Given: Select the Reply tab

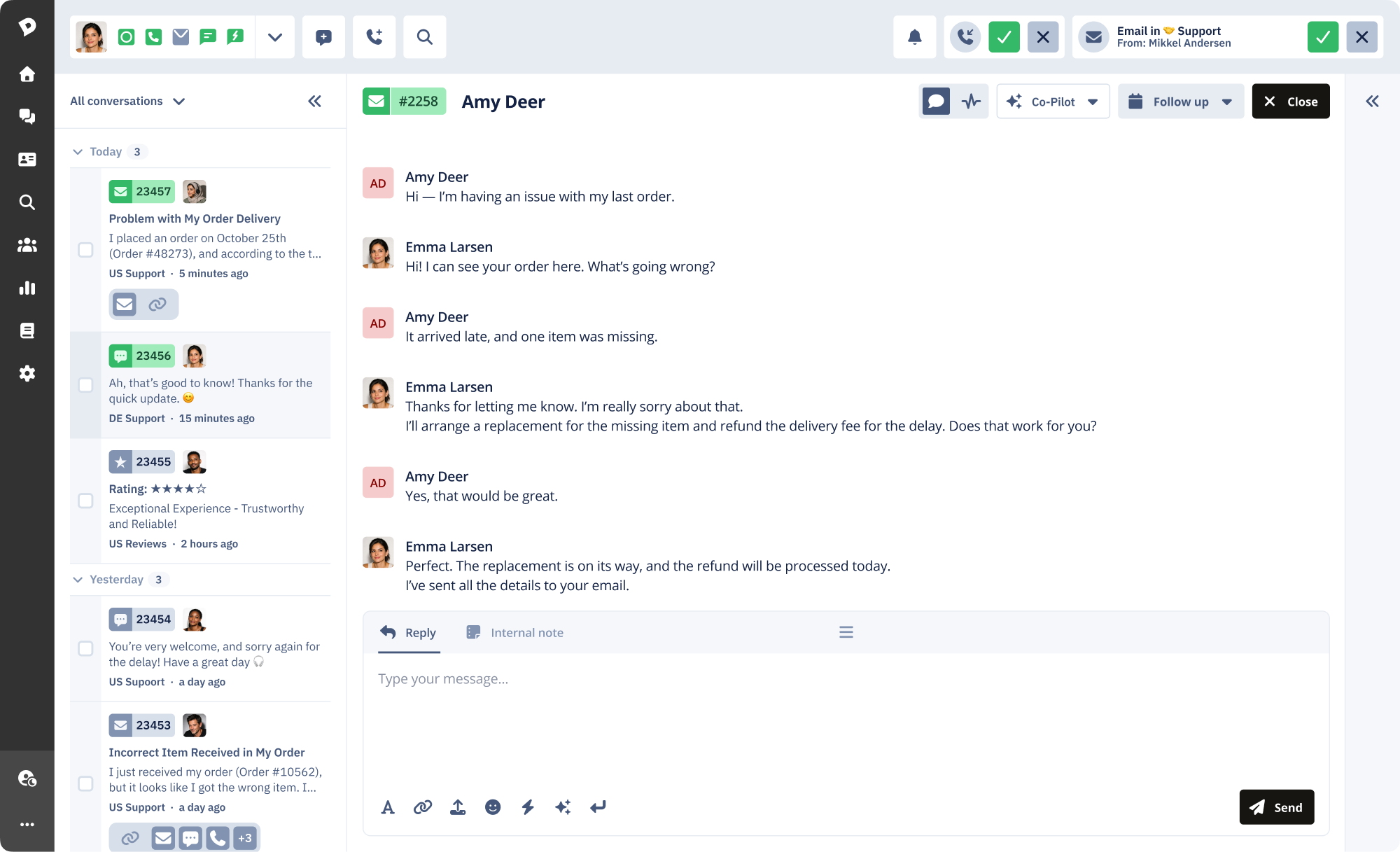Looking at the screenshot, I should (x=408, y=633).
